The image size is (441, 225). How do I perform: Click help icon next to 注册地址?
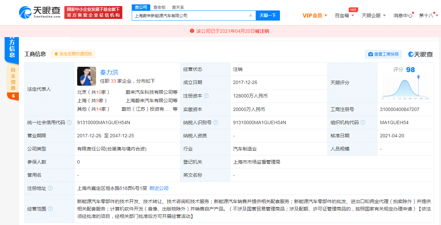point(50,188)
